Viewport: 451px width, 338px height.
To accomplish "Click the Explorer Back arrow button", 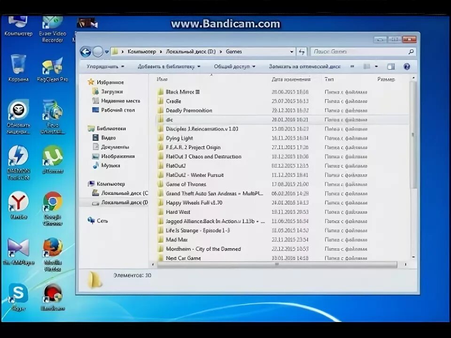I will pyautogui.click(x=86, y=52).
